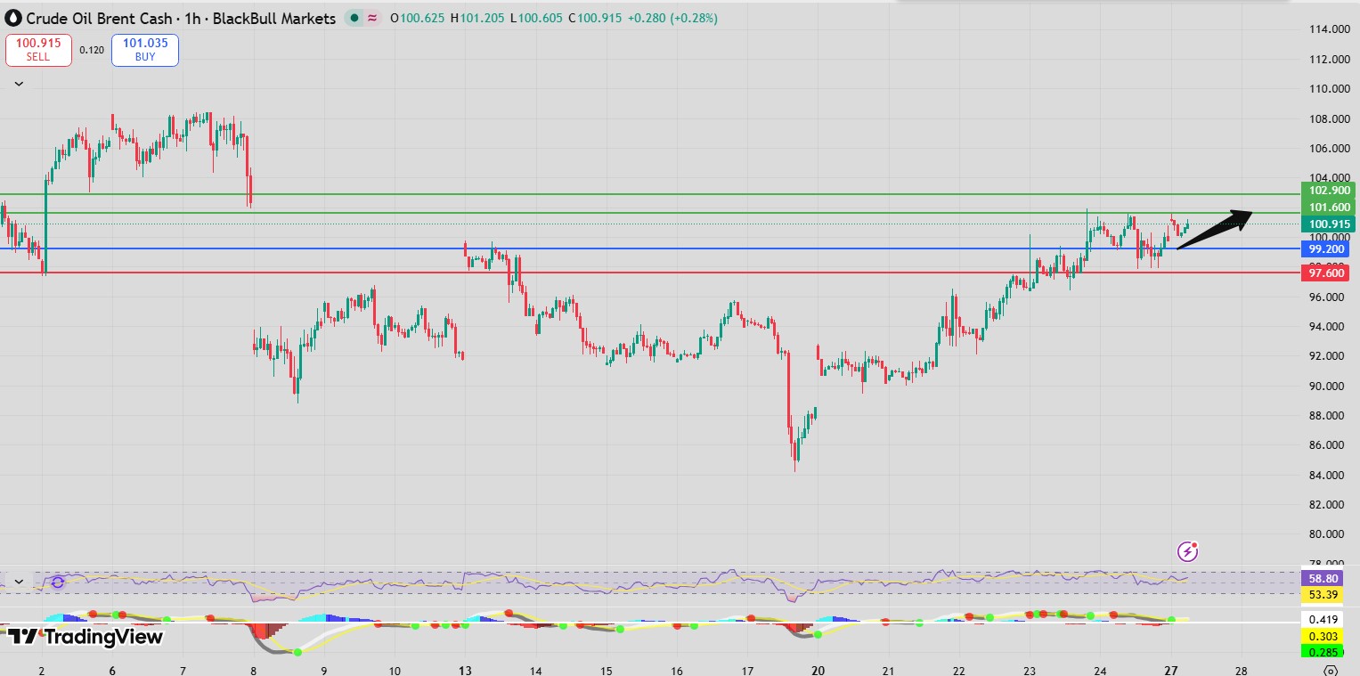Image resolution: width=1360 pixels, height=676 pixels.
Task: Click the date 13 on time axis
Action: pyautogui.click(x=465, y=670)
